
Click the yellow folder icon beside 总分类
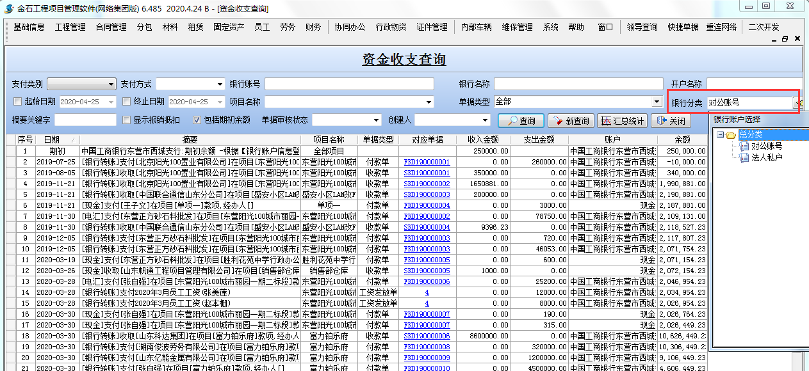(730, 135)
